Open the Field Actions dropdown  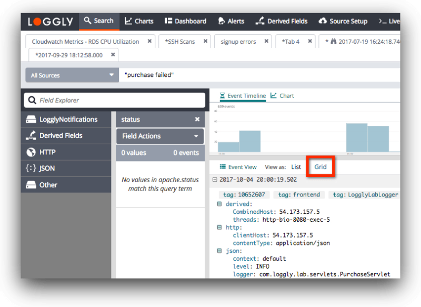pos(159,136)
